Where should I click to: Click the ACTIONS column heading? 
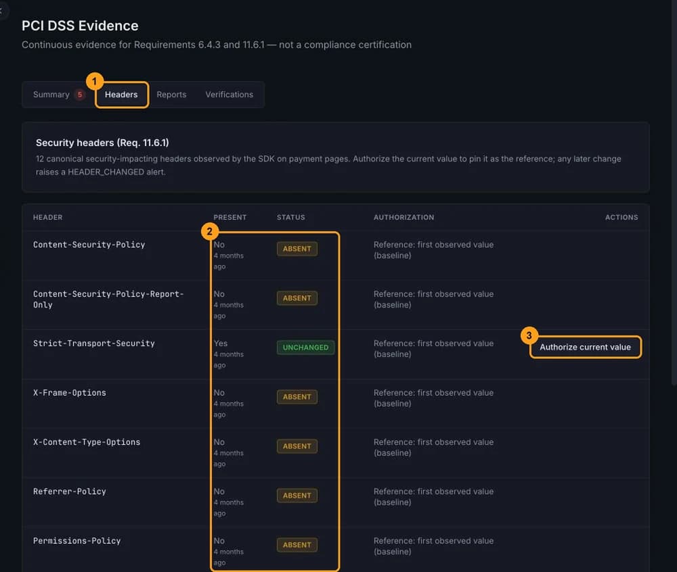621,217
